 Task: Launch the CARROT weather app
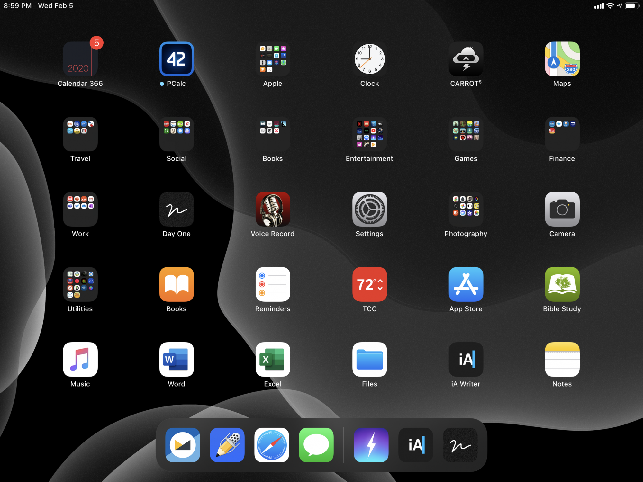click(466, 59)
